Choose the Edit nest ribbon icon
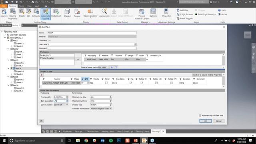 coord(28,13)
